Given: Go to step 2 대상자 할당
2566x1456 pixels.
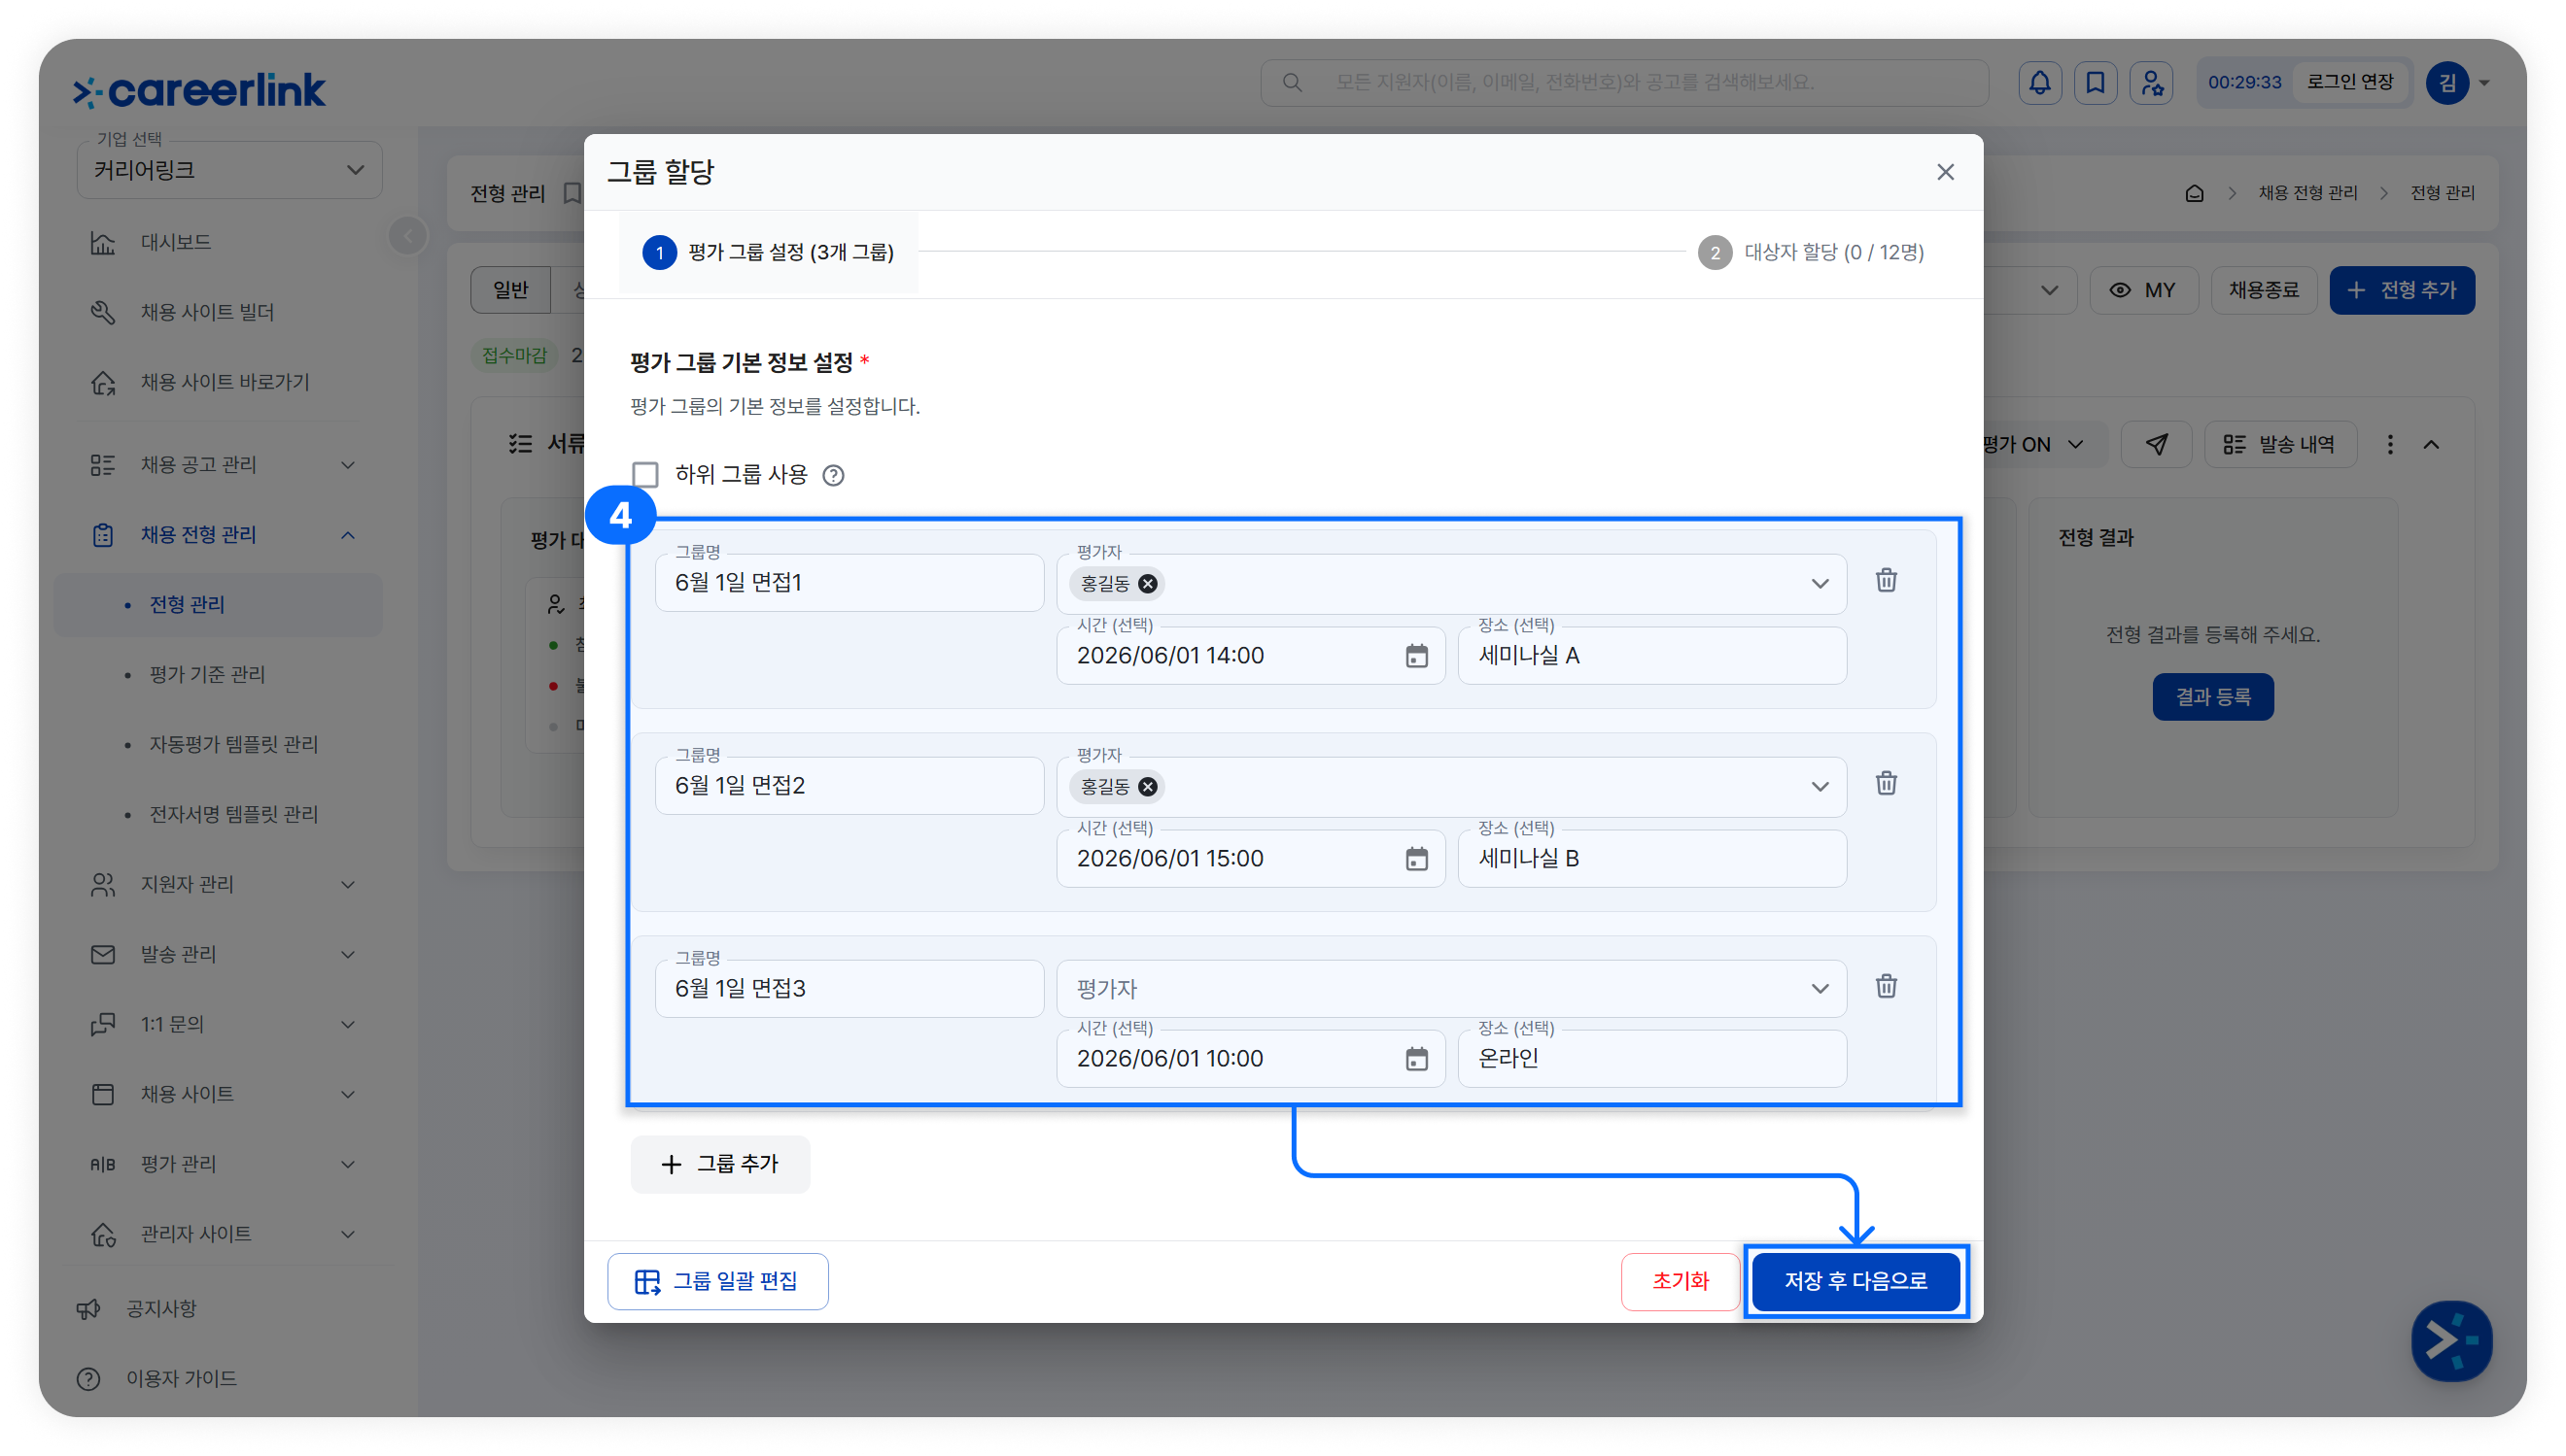Looking at the screenshot, I should pos(1811,252).
